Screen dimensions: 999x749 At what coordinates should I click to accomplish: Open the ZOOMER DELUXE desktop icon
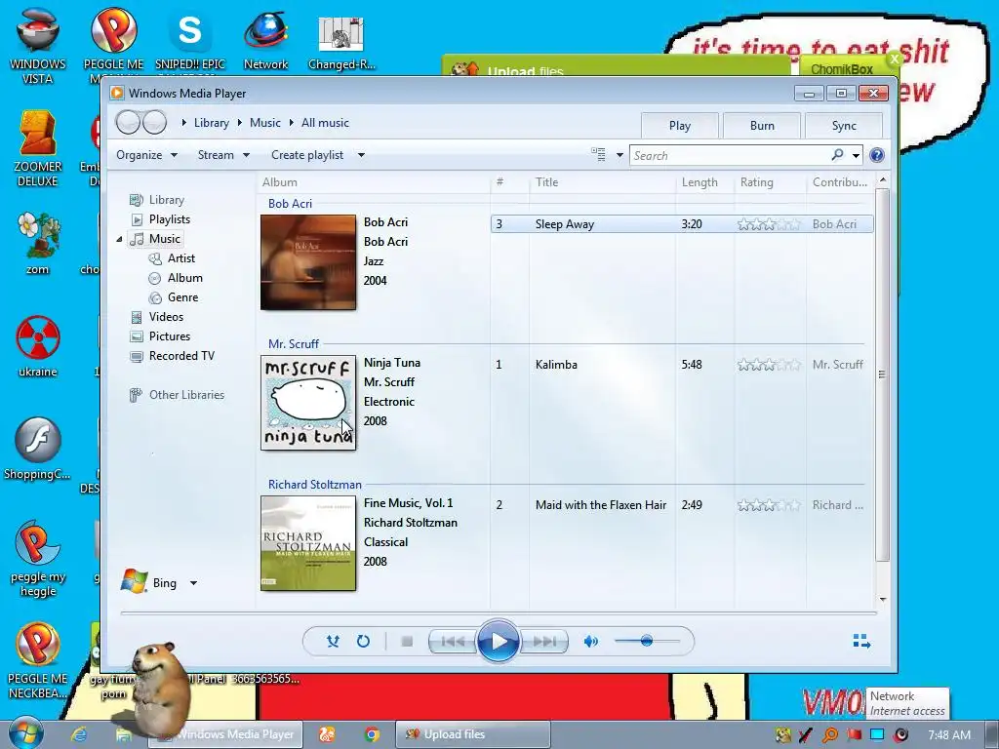[38, 149]
